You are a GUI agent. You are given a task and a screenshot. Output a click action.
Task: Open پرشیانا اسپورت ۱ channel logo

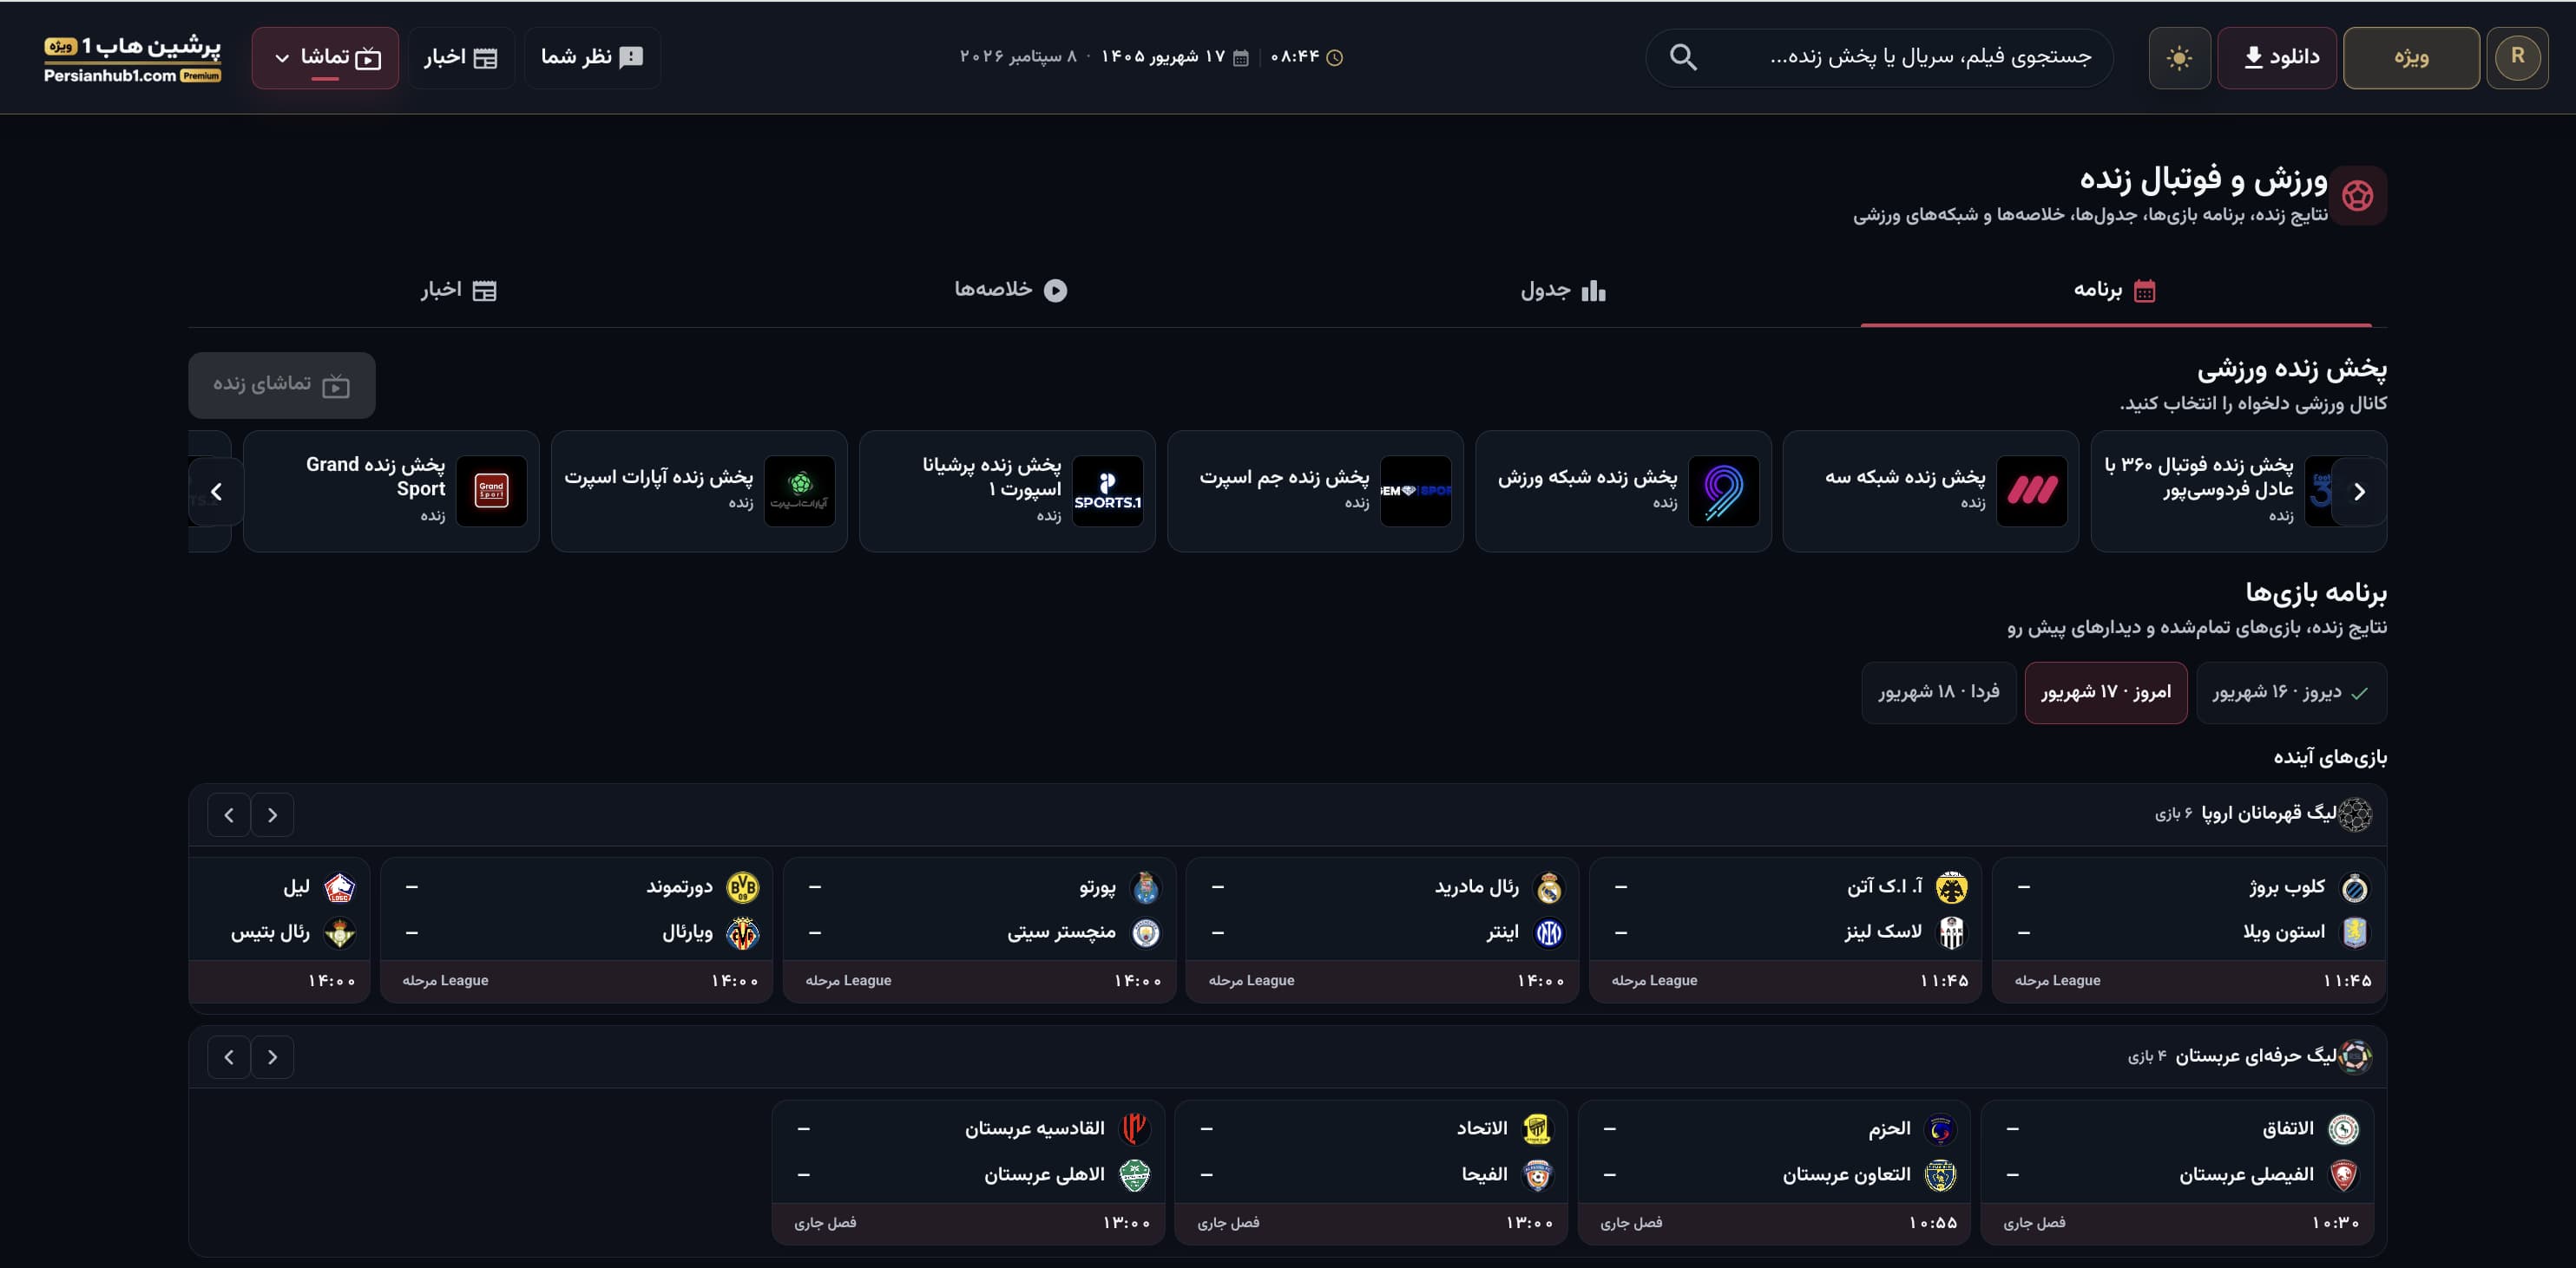(1108, 491)
